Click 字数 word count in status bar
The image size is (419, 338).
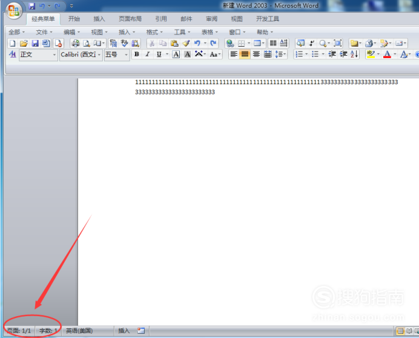point(48,331)
